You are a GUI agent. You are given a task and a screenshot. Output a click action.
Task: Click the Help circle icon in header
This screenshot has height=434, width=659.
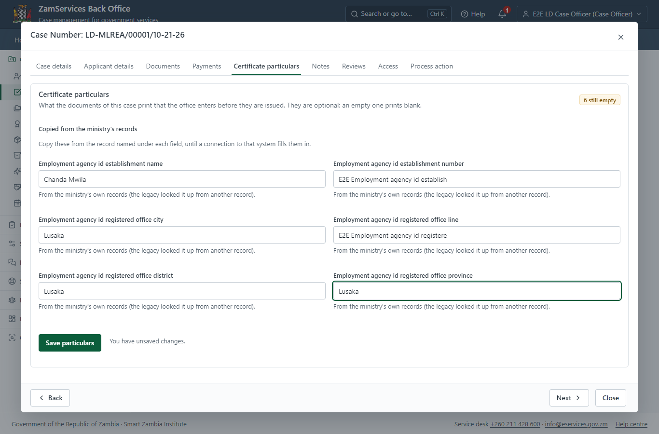click(x=465, y=14)
